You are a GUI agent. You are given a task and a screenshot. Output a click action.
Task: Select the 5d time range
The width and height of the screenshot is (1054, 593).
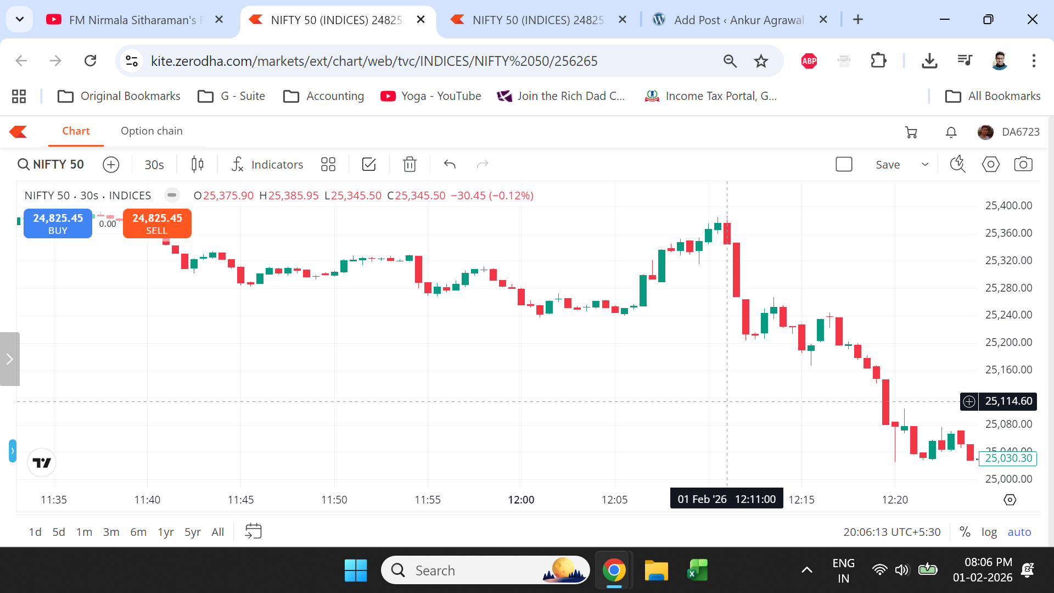click(59, 532)
